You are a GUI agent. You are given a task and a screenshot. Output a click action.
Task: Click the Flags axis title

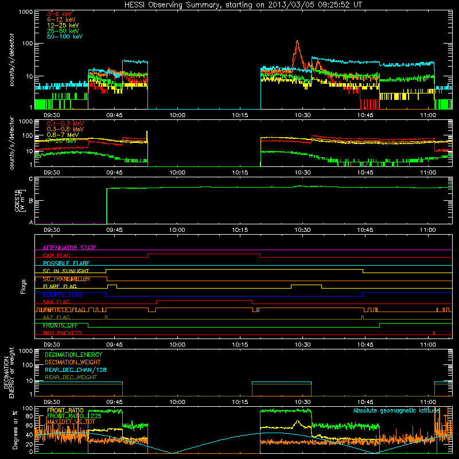click(x=24, y=286)
